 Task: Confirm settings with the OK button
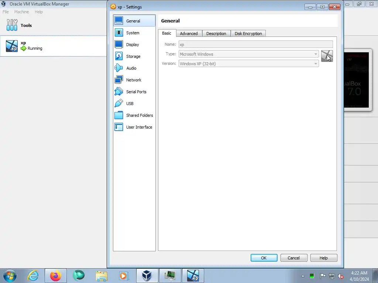pos(264,258)
